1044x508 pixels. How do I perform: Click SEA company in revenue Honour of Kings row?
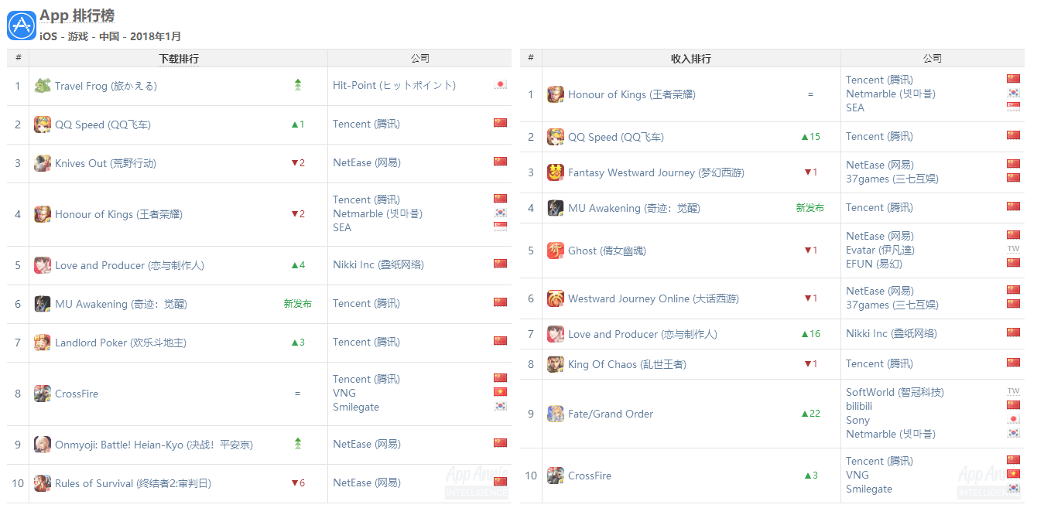click(855, 107)
